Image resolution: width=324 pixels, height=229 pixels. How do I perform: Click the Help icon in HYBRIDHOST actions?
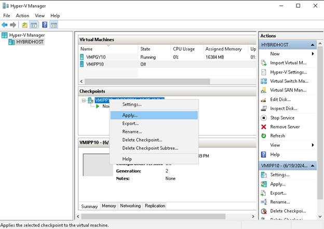264,154
